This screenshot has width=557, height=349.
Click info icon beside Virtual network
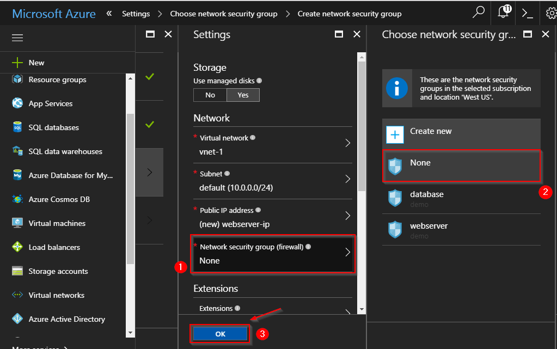pyautogui.click(x=253, y=138)
